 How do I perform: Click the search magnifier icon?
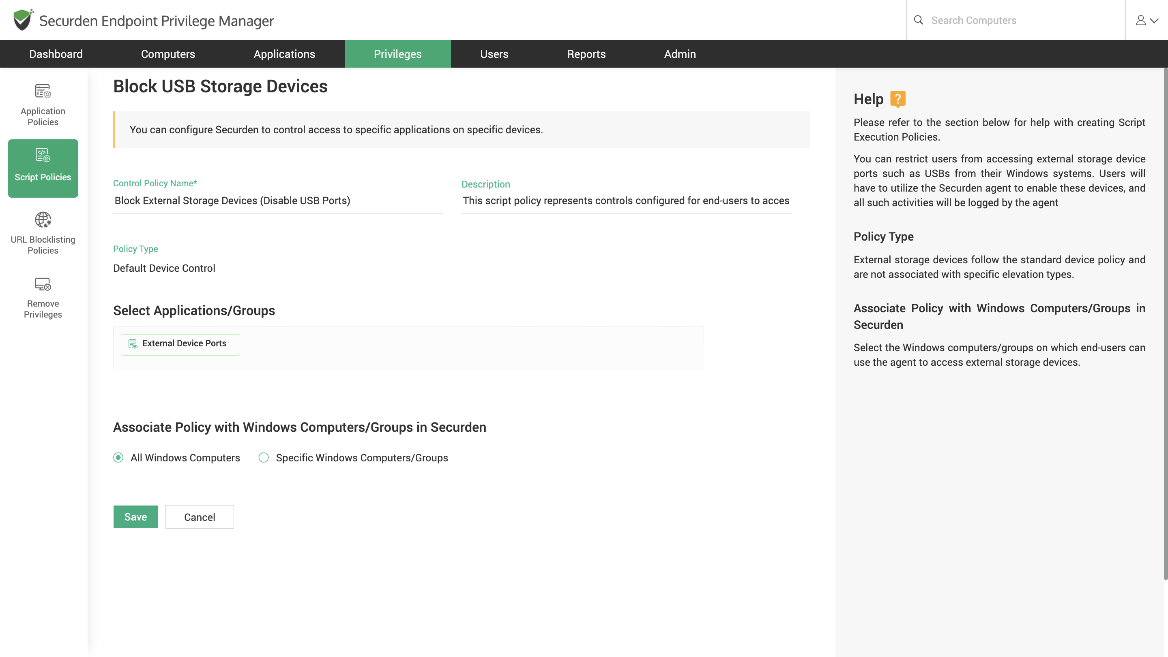tap(918, 20)
